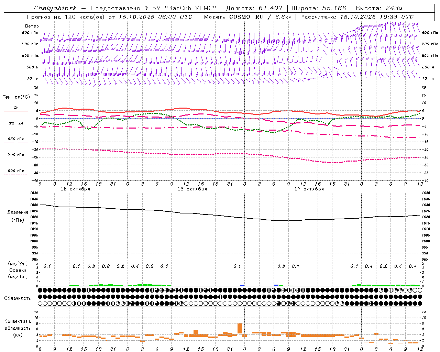Click the 850 гПа temperature legend entry
The image size is (440, 352).
click(16, 139)
